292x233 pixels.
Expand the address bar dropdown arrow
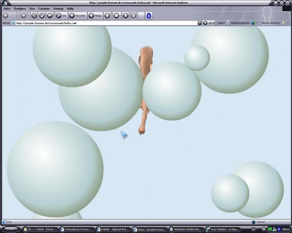[x=199, y=23]
